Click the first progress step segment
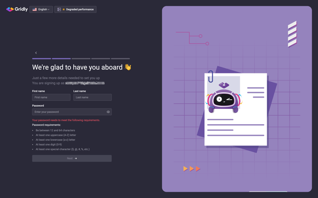 pyautogui.click(x=41, y=59)
